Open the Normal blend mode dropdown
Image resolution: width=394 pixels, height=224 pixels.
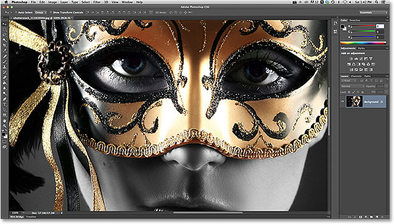[x=353, y=86]
